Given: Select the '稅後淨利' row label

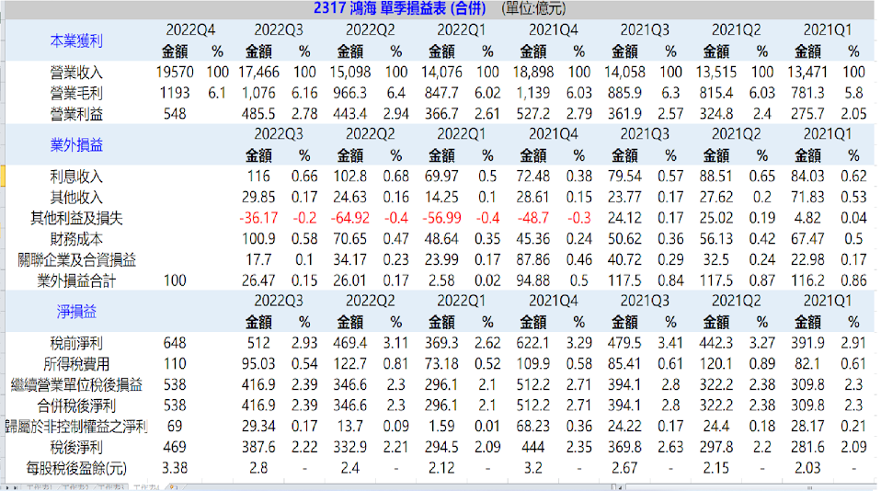Looking at the screenshot, I should (75, 447).
